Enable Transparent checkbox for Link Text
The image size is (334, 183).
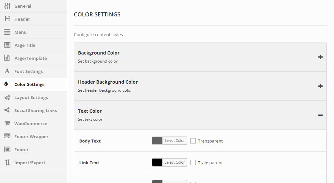click(x=193, y=163)
